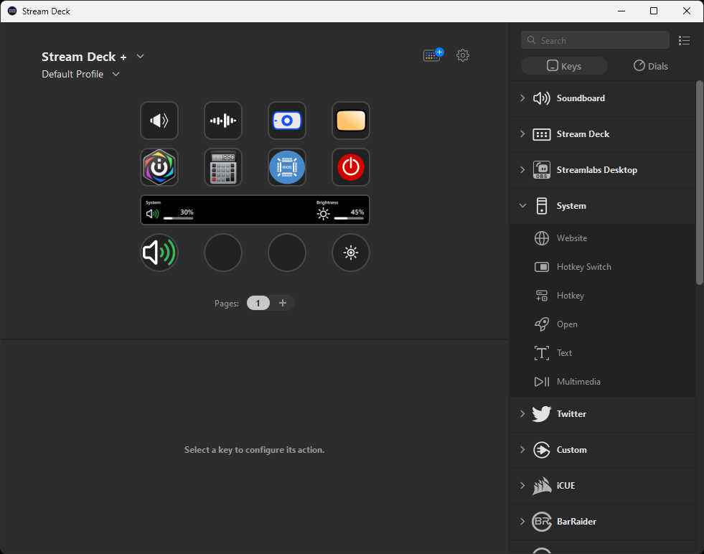Expand the Twitter category
This screenshot has width=704, height=554.
(522, 413)
